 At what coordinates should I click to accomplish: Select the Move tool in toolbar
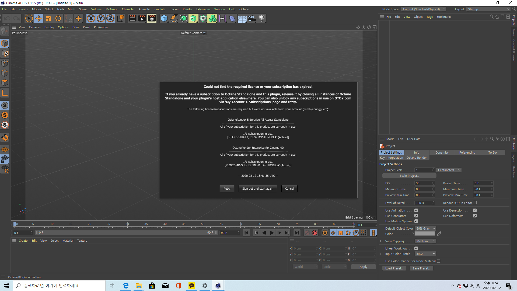click(39, 18)
